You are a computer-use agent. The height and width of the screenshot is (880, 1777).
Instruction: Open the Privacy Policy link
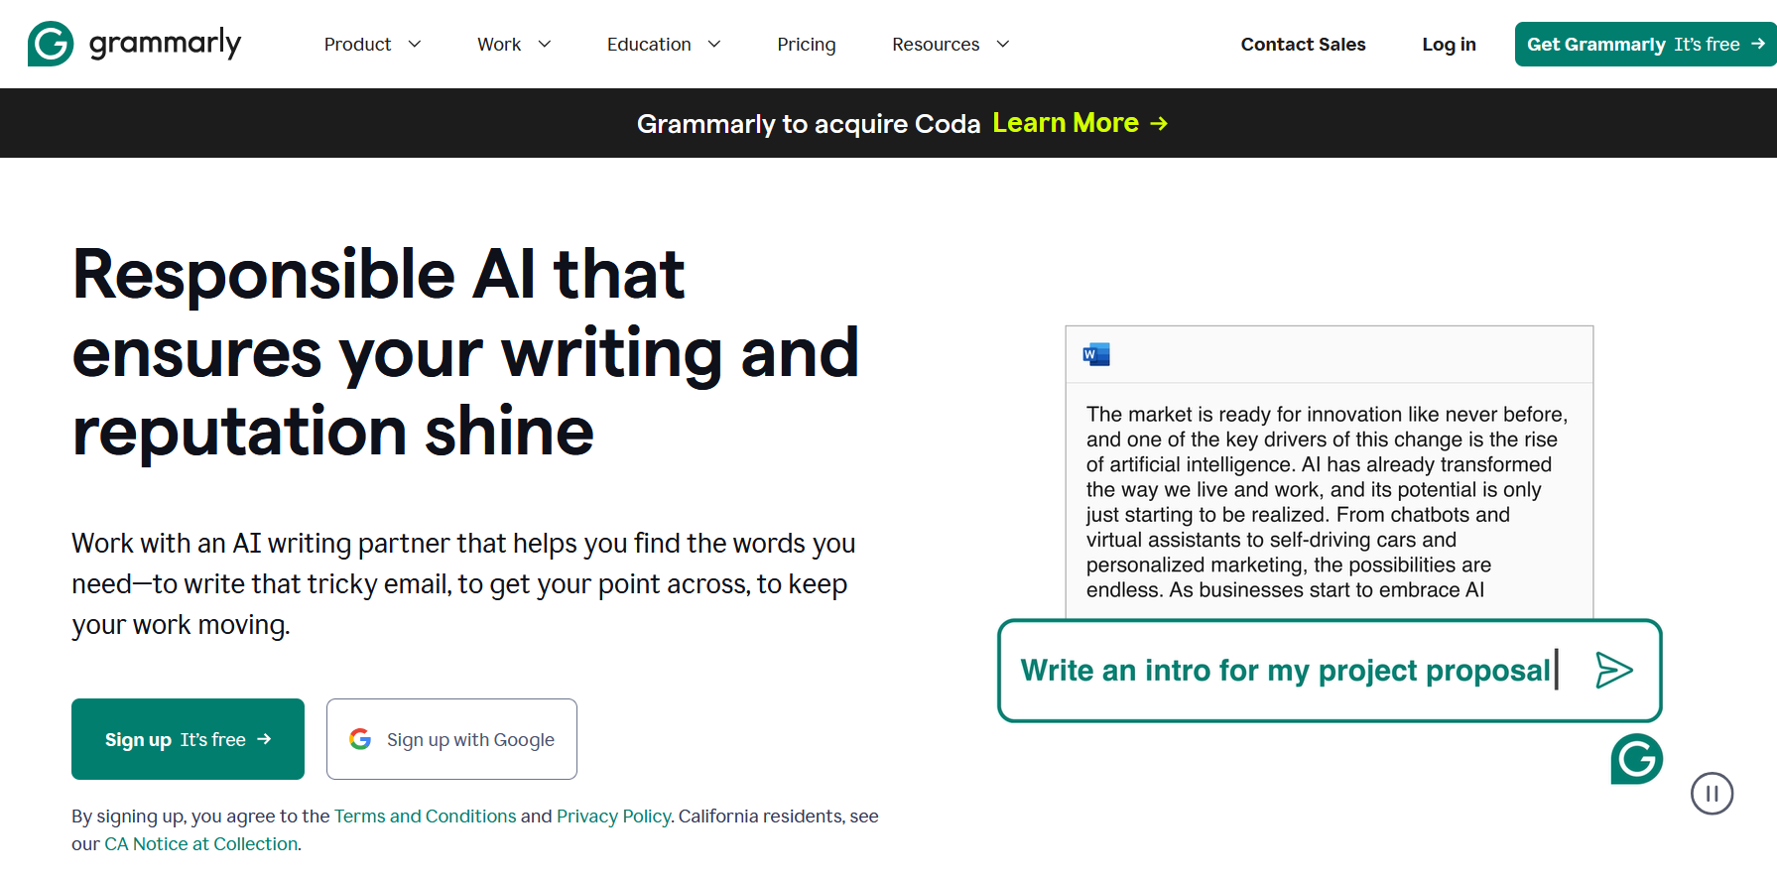pyautogui.click(x=613, y=816)
